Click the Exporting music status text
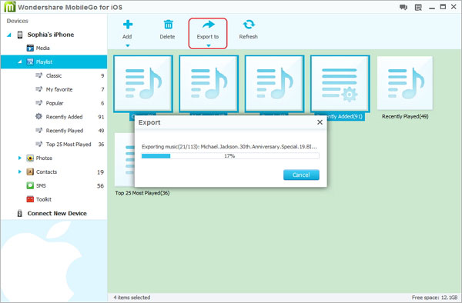Image resolution: width=462 pixels, height=303 pixels. click(229, 146)
